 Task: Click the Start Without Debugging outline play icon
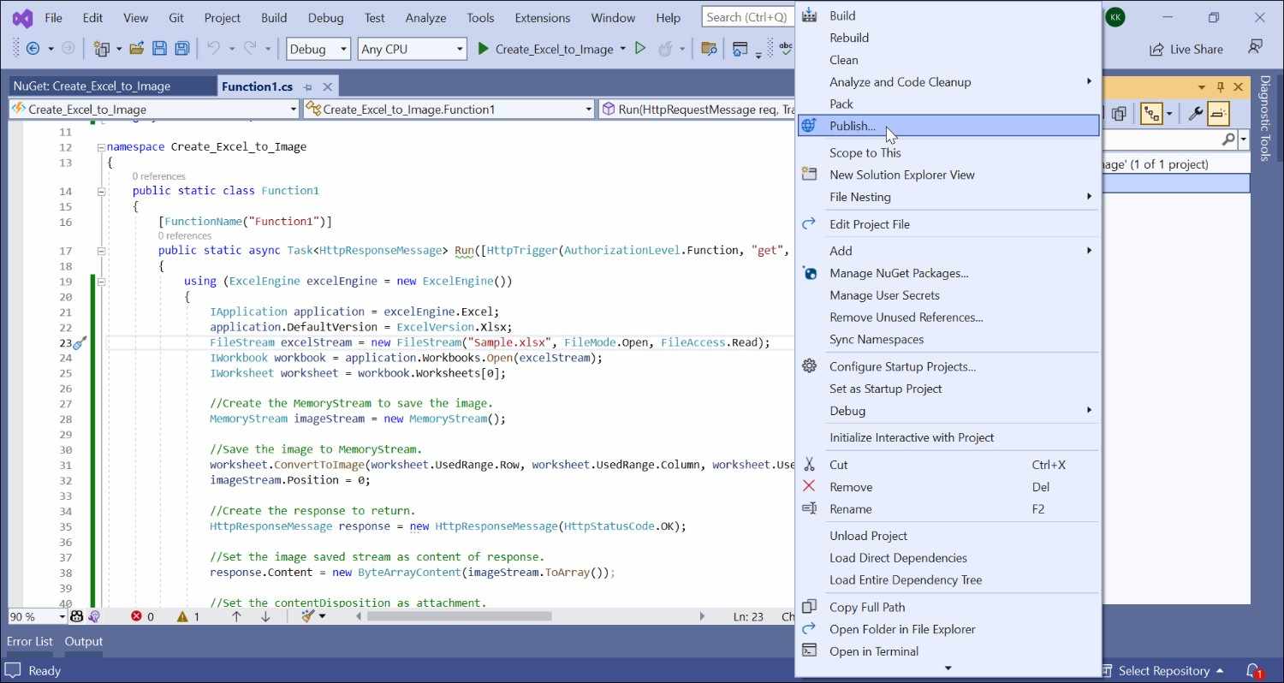click(639, 49)
